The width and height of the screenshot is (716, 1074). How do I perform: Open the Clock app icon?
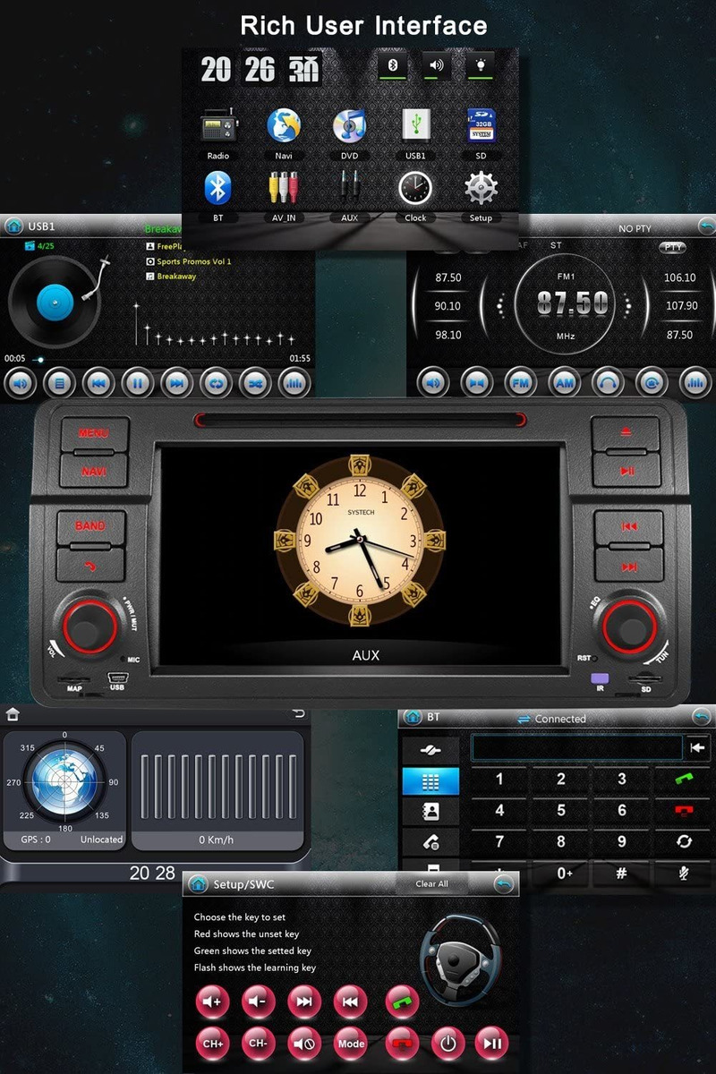pos(415,189)
